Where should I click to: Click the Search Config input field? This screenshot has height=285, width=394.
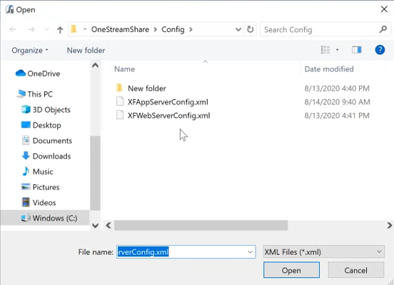[x=319, y=30]
